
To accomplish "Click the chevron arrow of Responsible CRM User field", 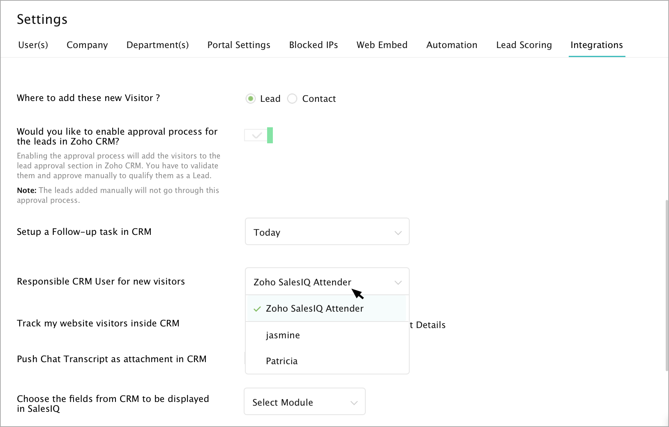I will click(x=397, y=282).
